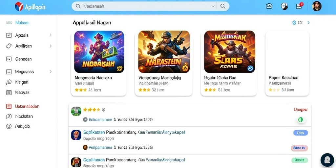This screenshot has width=336, height=168.
Task: Open the user profile avatar
Action: (x=317, y=6)
